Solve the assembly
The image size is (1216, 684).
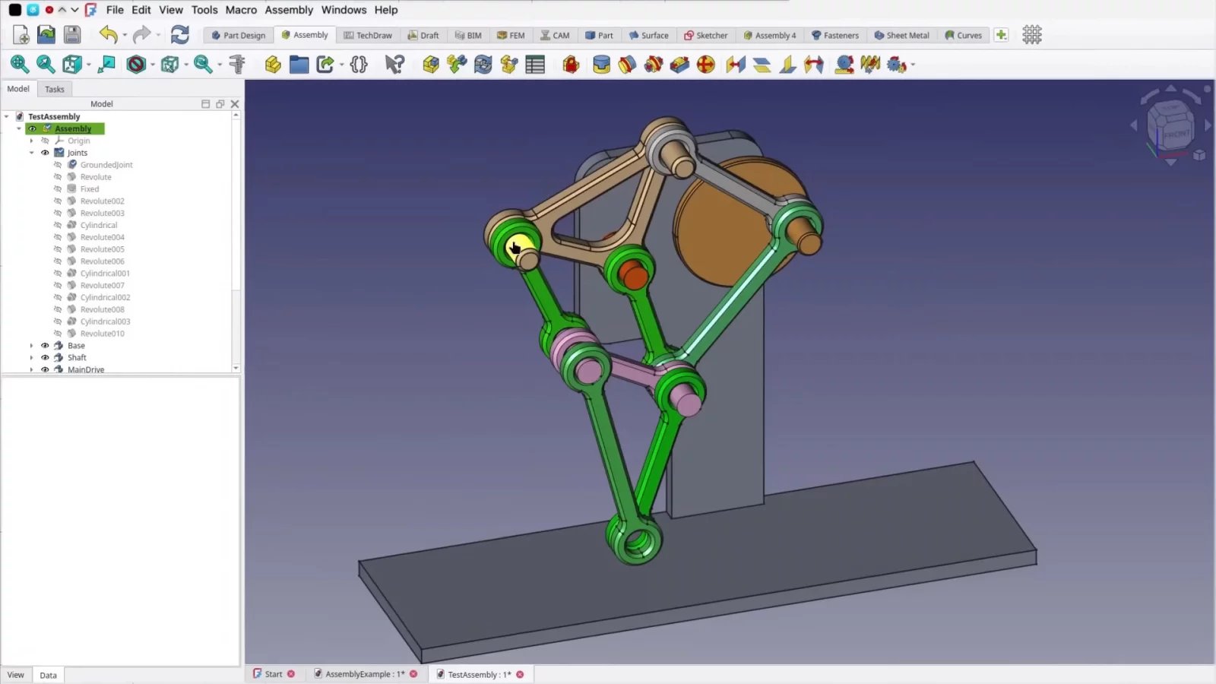click(483, 65)
